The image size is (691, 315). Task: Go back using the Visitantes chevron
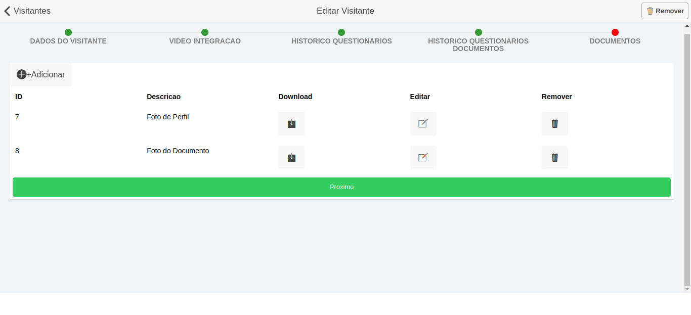(x=8, y=11)
